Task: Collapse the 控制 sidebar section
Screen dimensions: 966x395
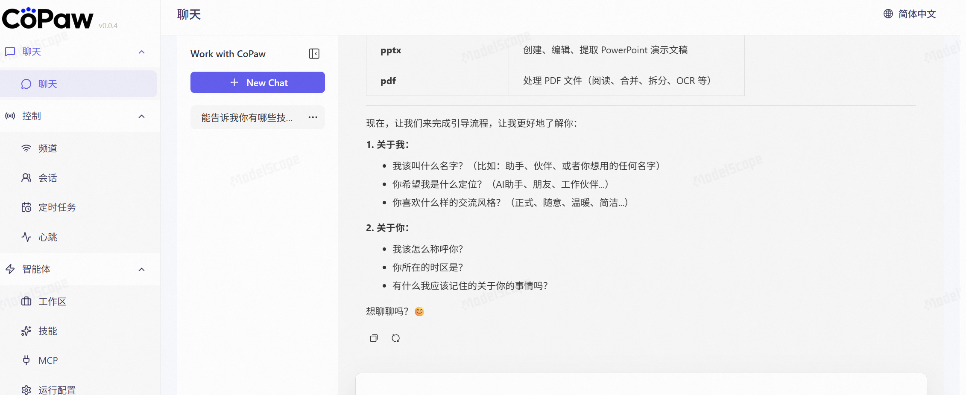Action: coord(142,116)
